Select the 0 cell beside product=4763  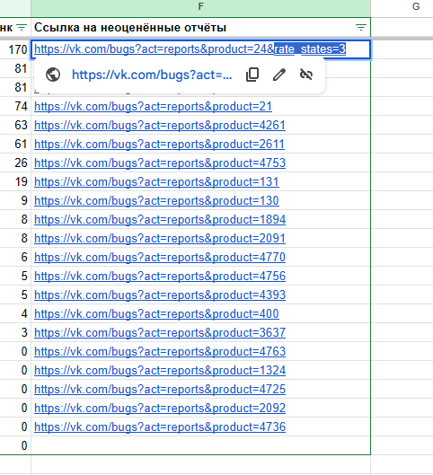point(15,351)
